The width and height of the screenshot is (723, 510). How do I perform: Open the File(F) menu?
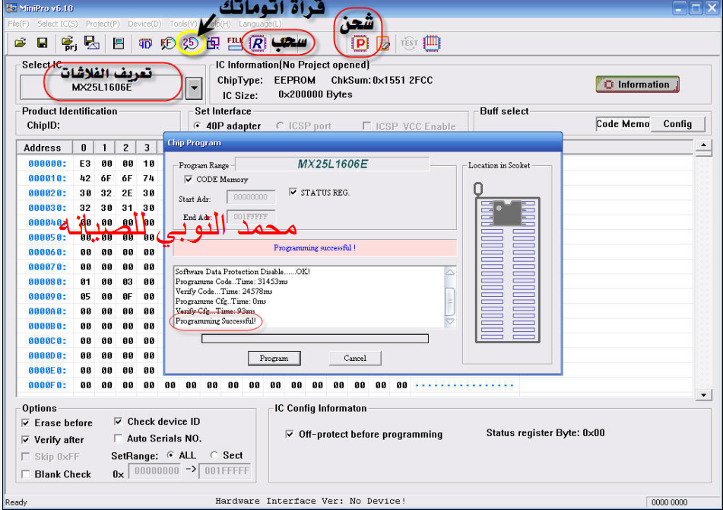click(18, 24)
